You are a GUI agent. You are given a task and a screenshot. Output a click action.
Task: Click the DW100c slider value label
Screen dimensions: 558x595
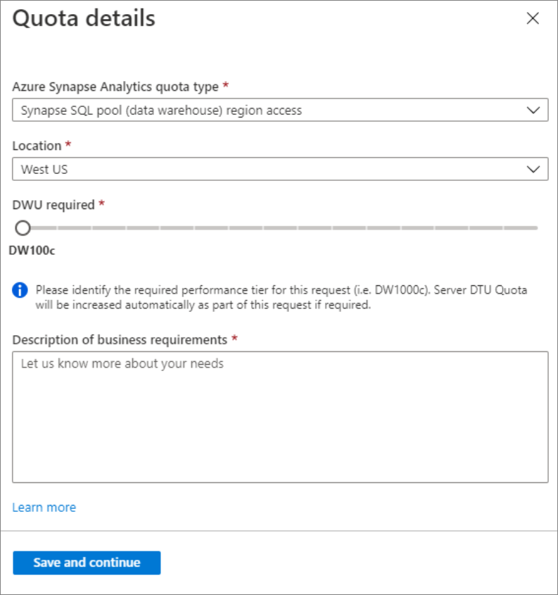[x=32, y=250]
